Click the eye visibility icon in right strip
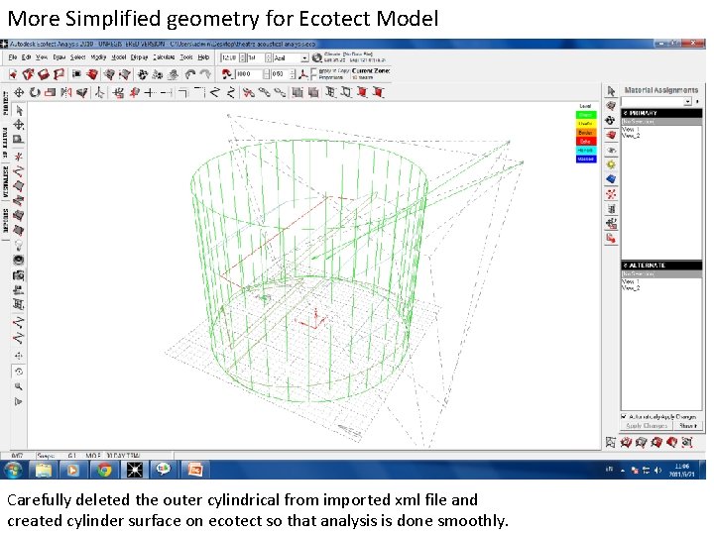 coord(611,150)
